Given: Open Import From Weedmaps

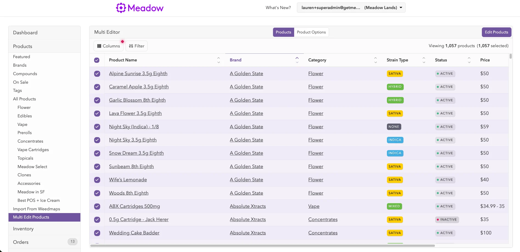Looking at the screenshot, I should pos(36,209).
